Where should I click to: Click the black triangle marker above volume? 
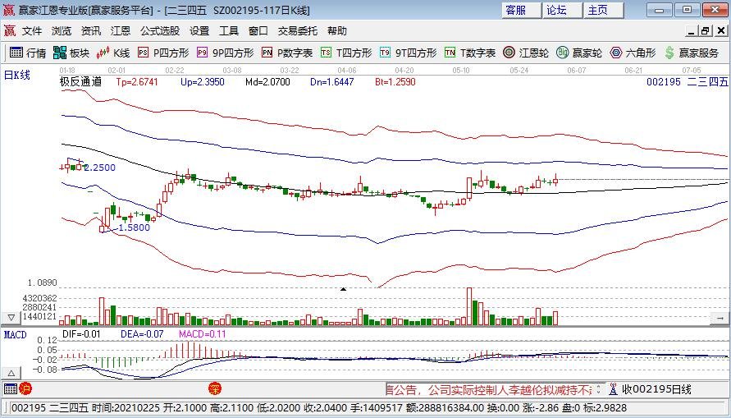343,289
